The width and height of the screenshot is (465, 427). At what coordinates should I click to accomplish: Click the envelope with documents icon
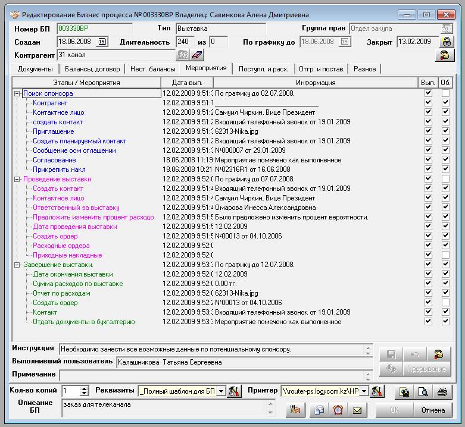point(319,410)
